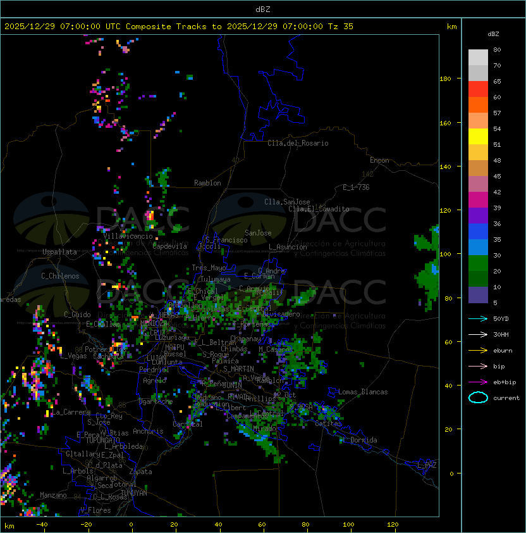Click the 'C_Guido' place label
Image resolution: width=526 pixels, height=533 pixels.
click(x=77, y=315)
